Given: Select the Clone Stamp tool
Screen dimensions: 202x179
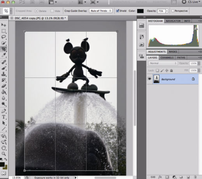Looking at the screenshot, I should 4,74.
